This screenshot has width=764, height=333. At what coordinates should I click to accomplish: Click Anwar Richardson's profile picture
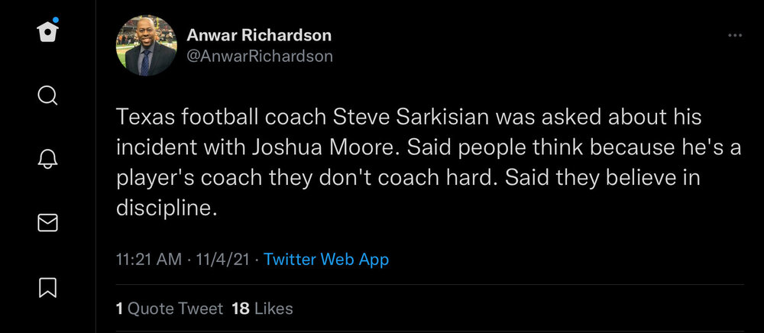(146, 46)
